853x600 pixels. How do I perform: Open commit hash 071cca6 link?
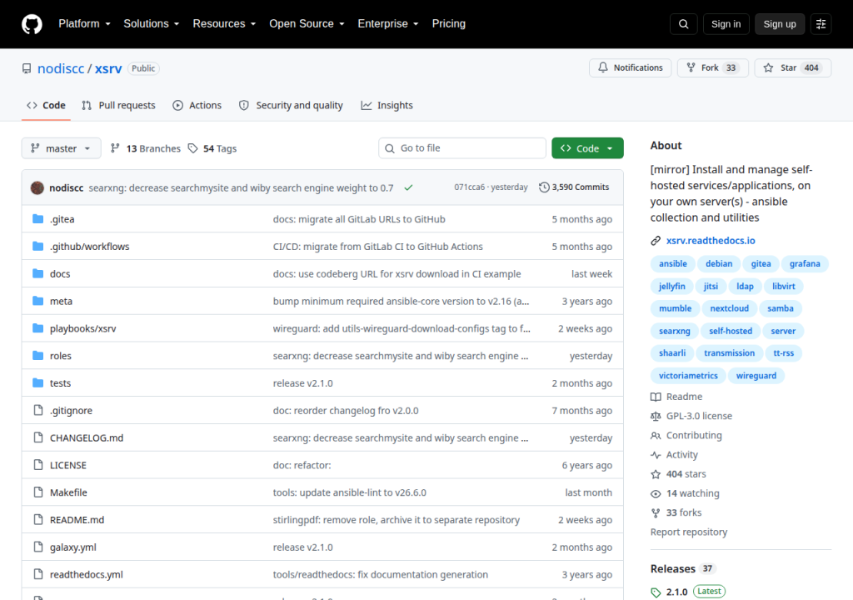pos(470,187)
